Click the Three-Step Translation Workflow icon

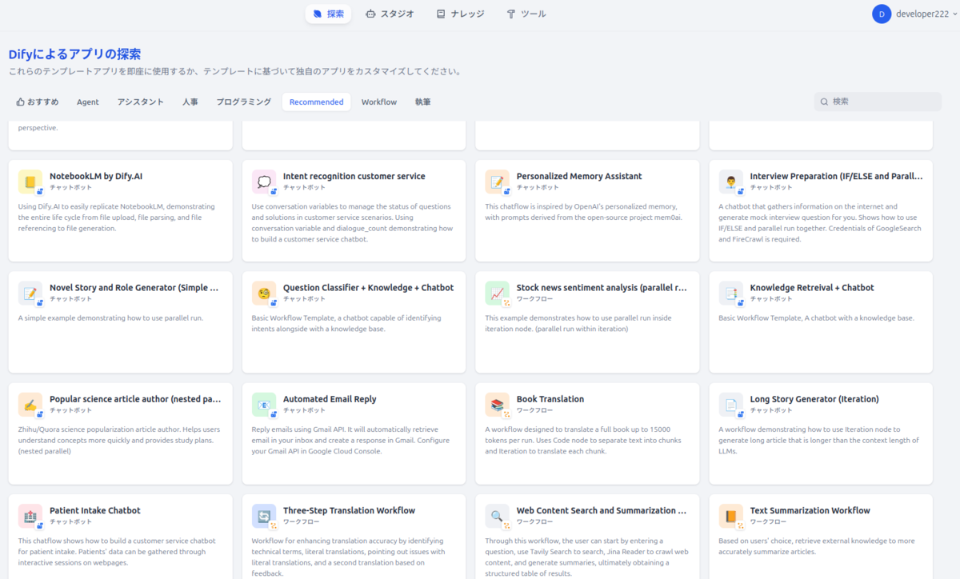(x=264, y=516)
